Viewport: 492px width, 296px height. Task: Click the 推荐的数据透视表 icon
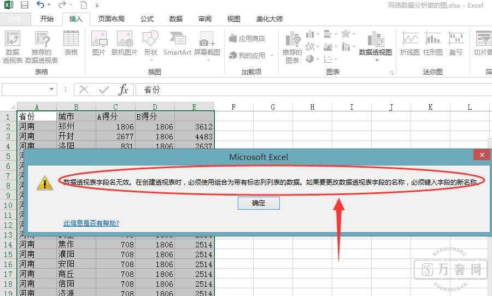pyautogui.click(x=42, y=47)
